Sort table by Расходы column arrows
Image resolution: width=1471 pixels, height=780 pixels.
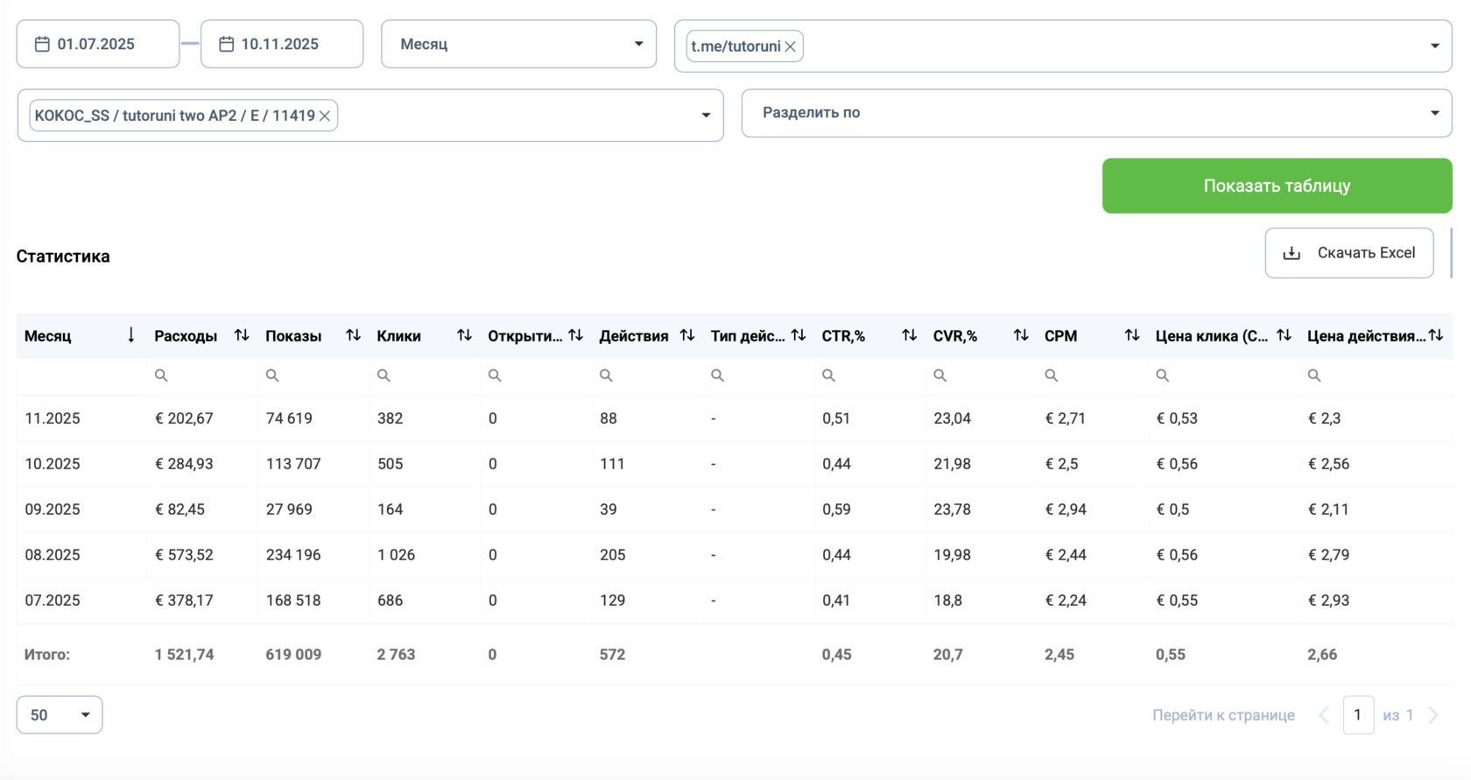pyautogui.click(x=242, y=335)
